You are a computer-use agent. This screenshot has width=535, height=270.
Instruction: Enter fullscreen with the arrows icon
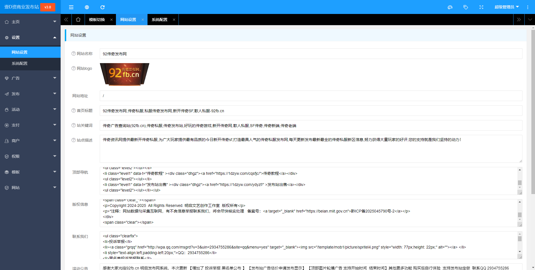[481, 7]
